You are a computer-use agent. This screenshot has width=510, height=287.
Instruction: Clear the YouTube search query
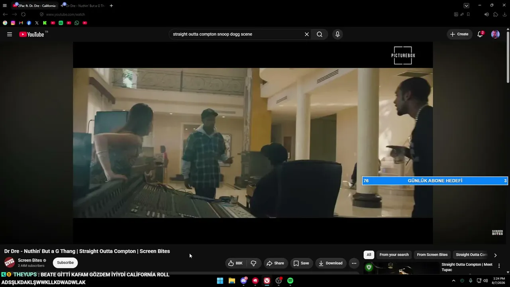click(307, 34)
